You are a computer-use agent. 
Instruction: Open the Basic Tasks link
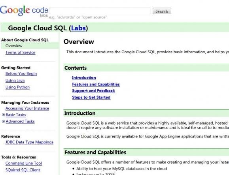16,115
